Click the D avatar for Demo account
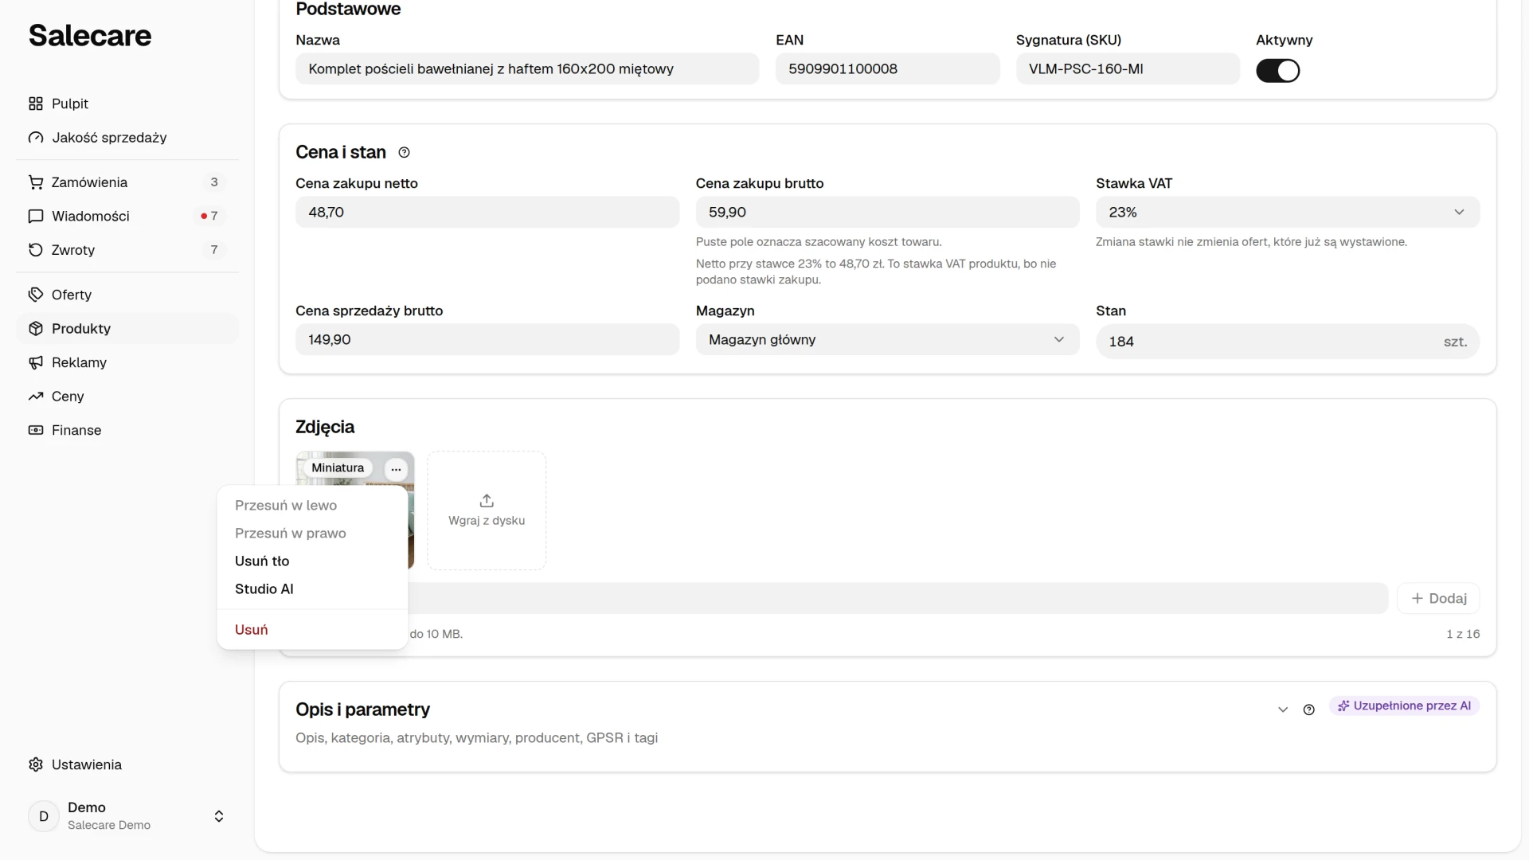Screen dimensions: 1529x860 pos(44,816)
